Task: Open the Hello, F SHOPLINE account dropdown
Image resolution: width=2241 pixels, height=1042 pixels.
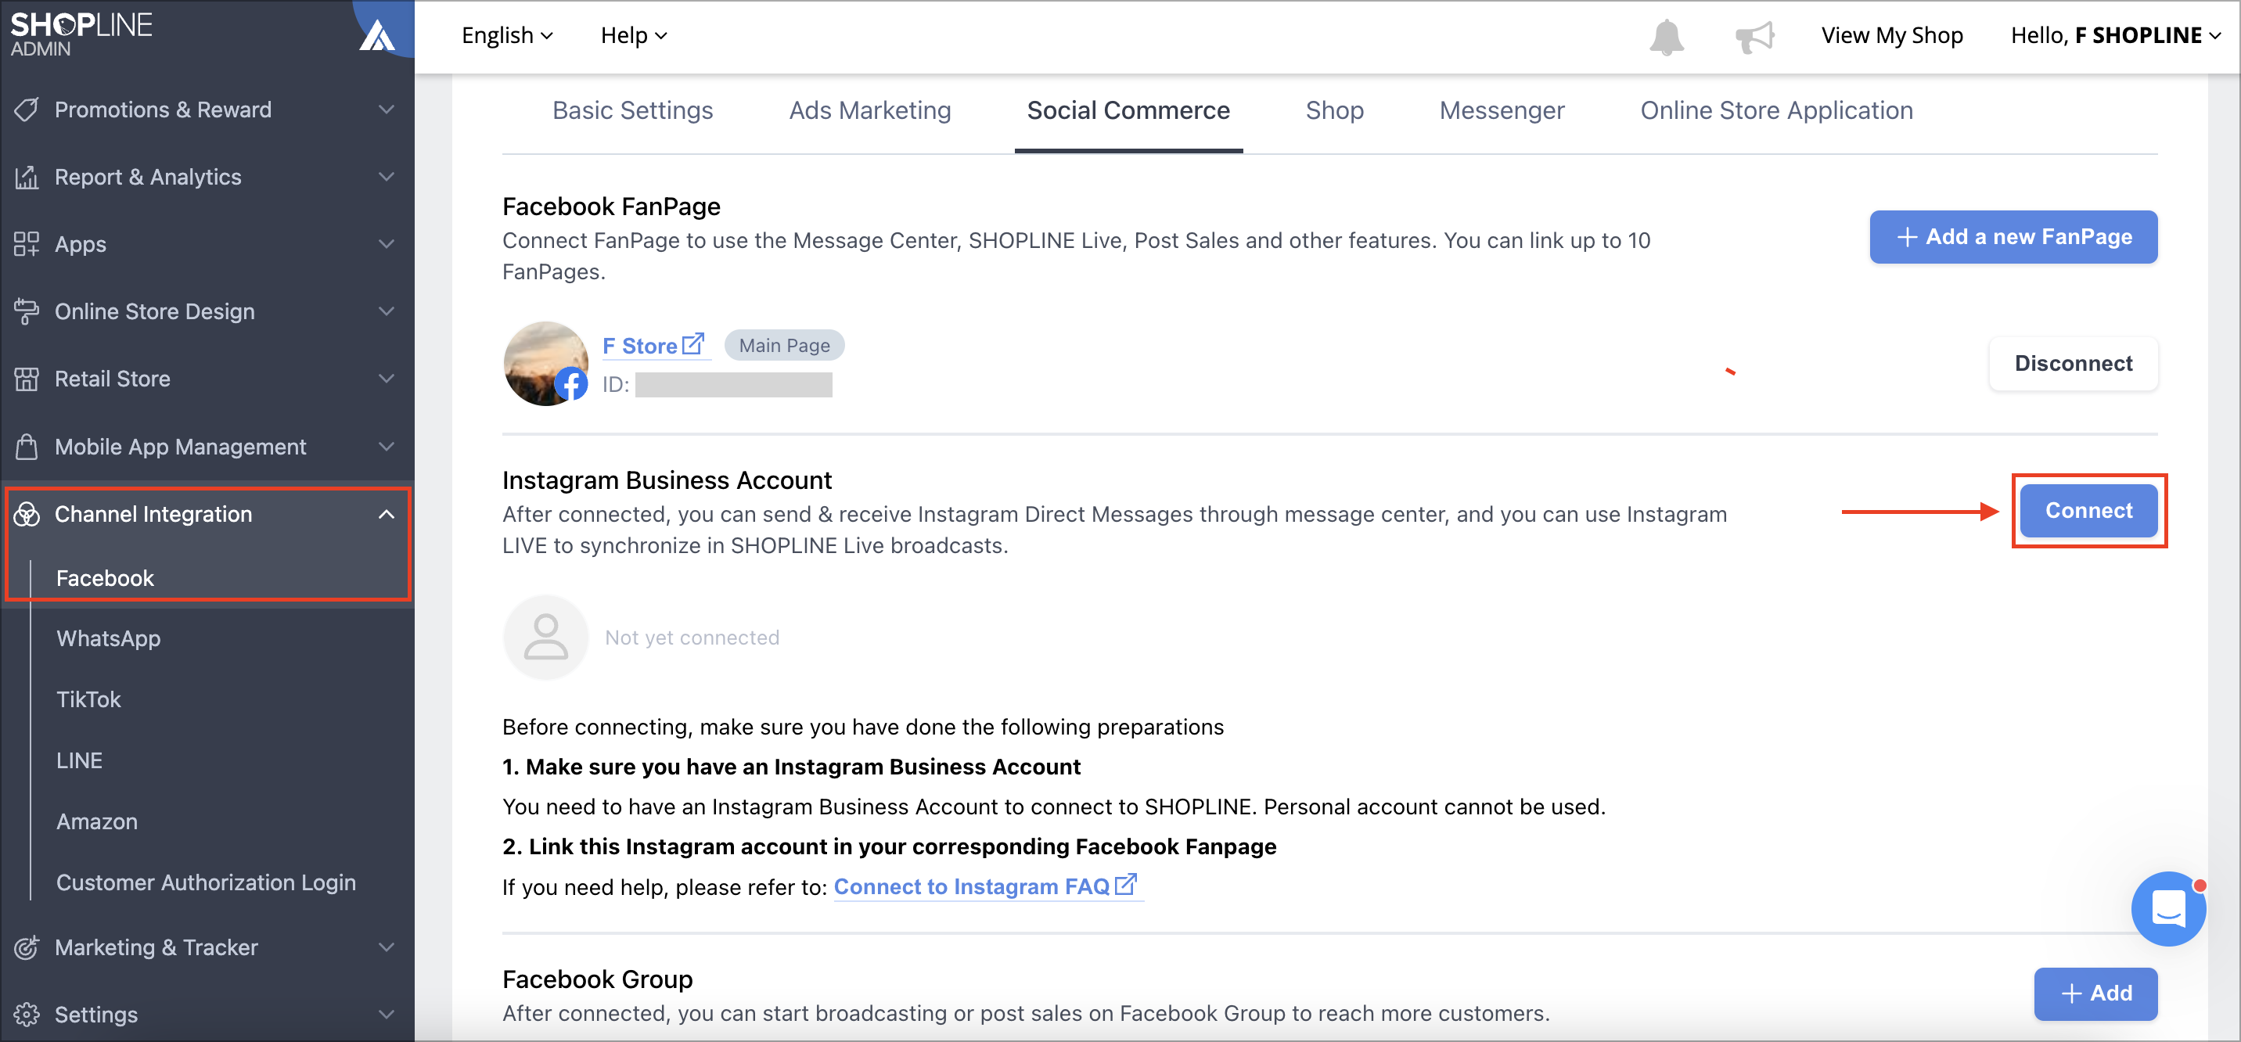Action: point(2116,36)
